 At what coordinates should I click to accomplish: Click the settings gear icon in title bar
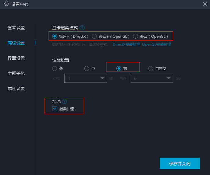(x=6, y=4)
